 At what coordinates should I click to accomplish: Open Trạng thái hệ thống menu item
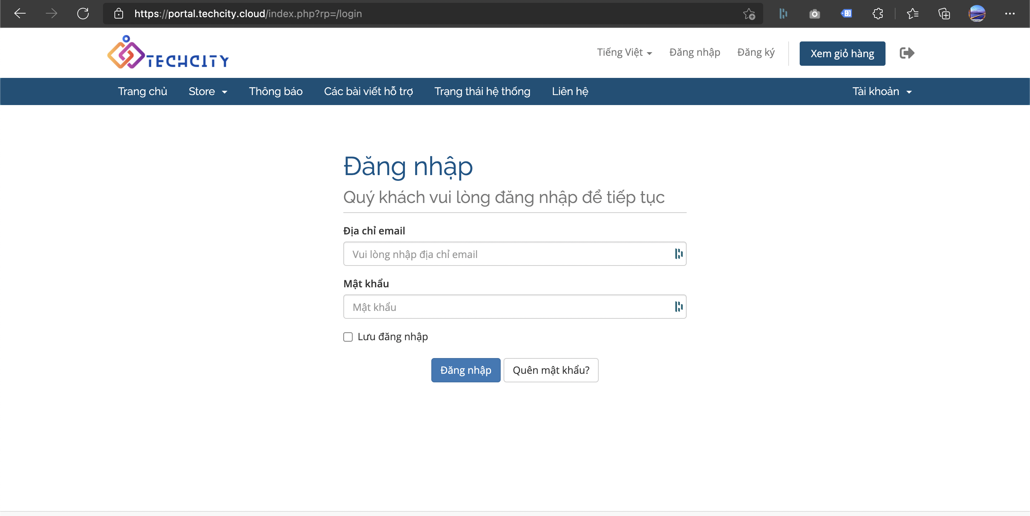(482, 91)
